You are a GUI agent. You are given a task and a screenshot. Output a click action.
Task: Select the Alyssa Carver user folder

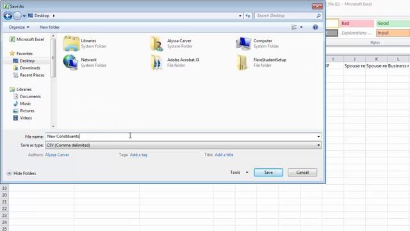[x=172, y=43]
